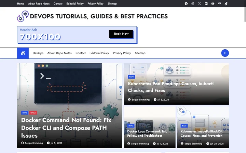The image size is (246, 153).
Task: Open Kubernetes ImagePullBackOff article link
Action: [202, 134]
